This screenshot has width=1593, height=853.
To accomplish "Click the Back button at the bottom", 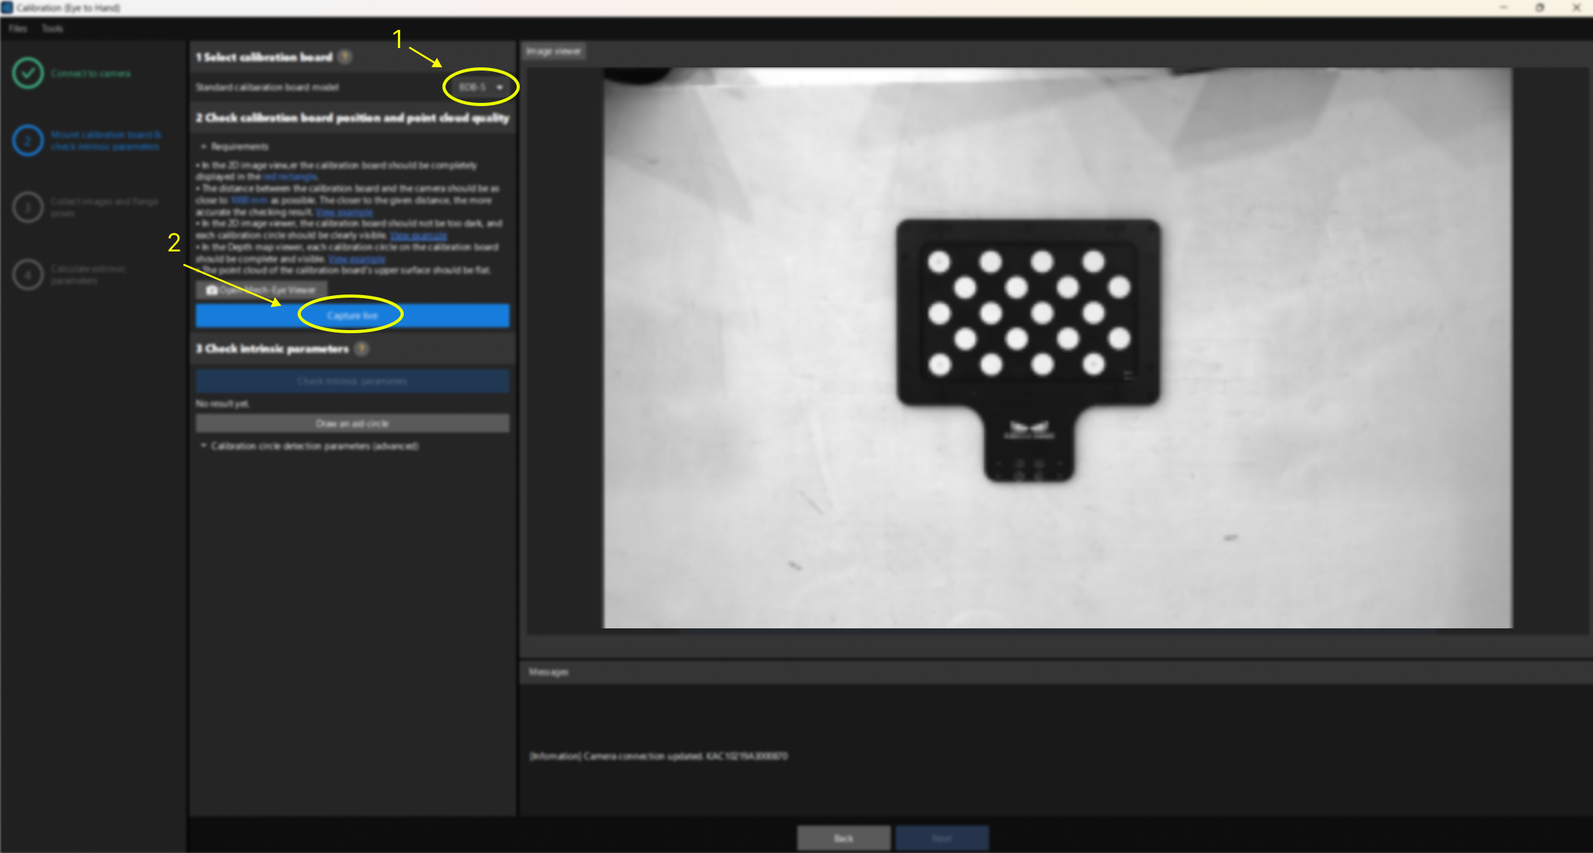I will tap(843, 838).
